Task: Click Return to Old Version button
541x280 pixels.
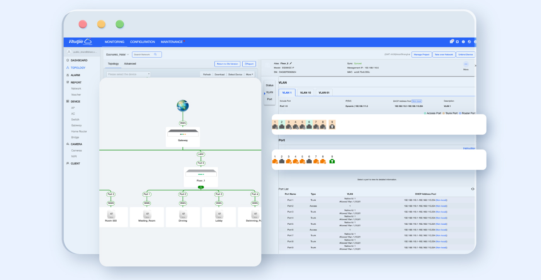Action: tap(227, 64)
